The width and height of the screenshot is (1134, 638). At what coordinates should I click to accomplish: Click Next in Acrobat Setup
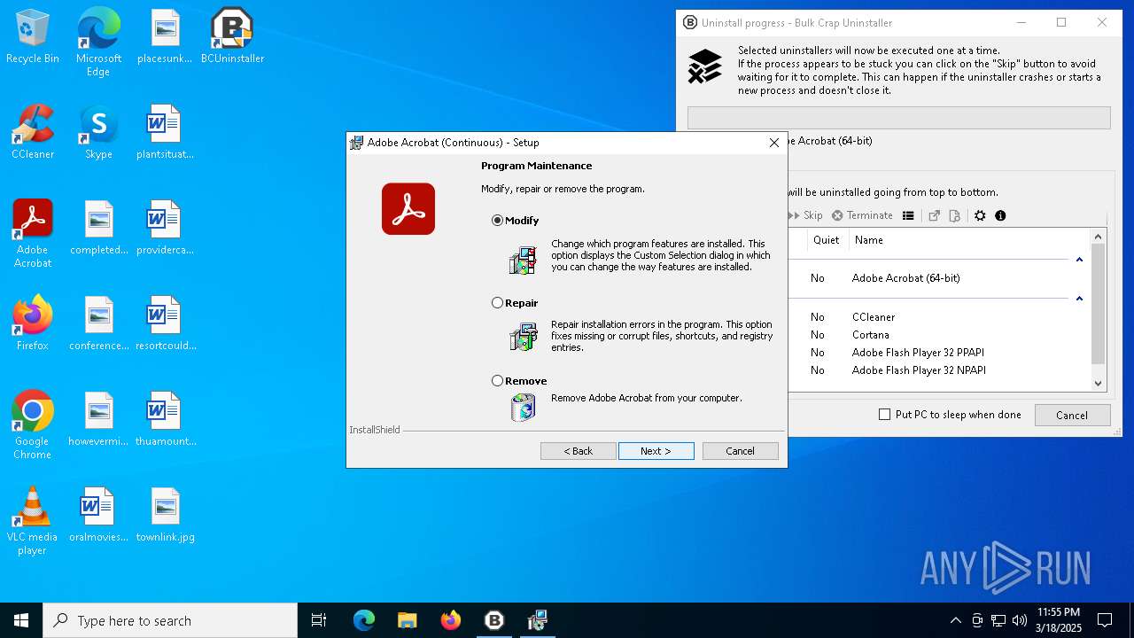(656, 451)
